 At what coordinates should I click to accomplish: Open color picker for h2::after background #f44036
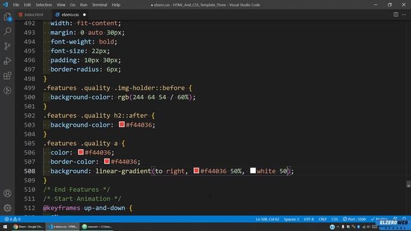tap(121, 124)
